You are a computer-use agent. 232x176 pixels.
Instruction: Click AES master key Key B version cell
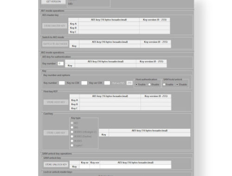pos(155,28)
